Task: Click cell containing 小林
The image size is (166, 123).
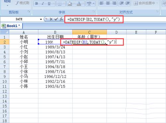Action: (24, 82)
